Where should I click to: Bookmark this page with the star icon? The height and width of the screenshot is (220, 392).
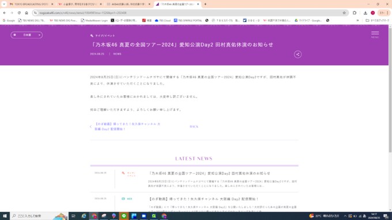coord(344,13)
